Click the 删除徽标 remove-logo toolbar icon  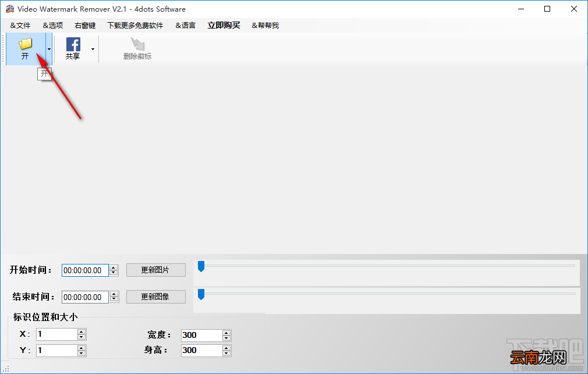click(137, 49)
